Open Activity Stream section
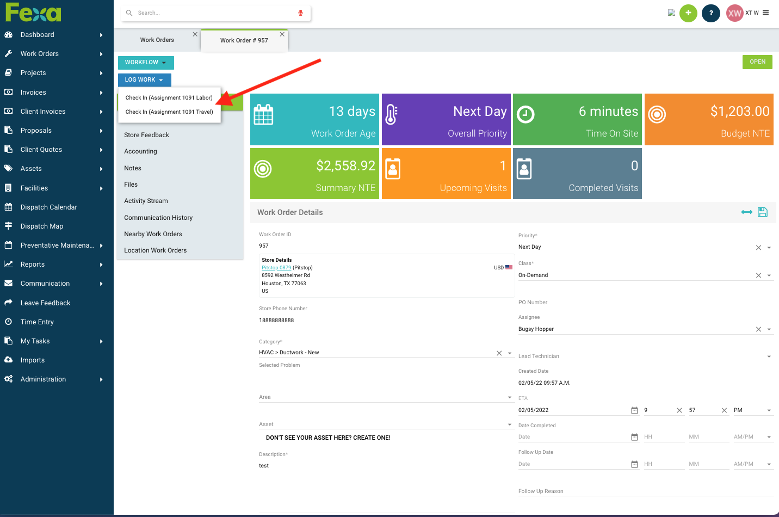The image size is (779, 517). [146, 201]
